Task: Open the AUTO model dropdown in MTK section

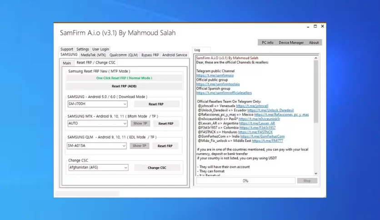Action: coord(97,123)
